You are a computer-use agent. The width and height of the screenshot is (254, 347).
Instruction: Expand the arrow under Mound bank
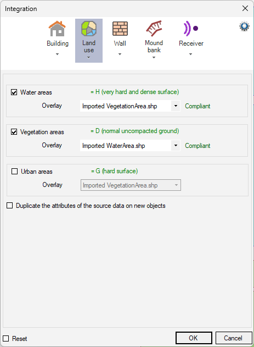154,58
